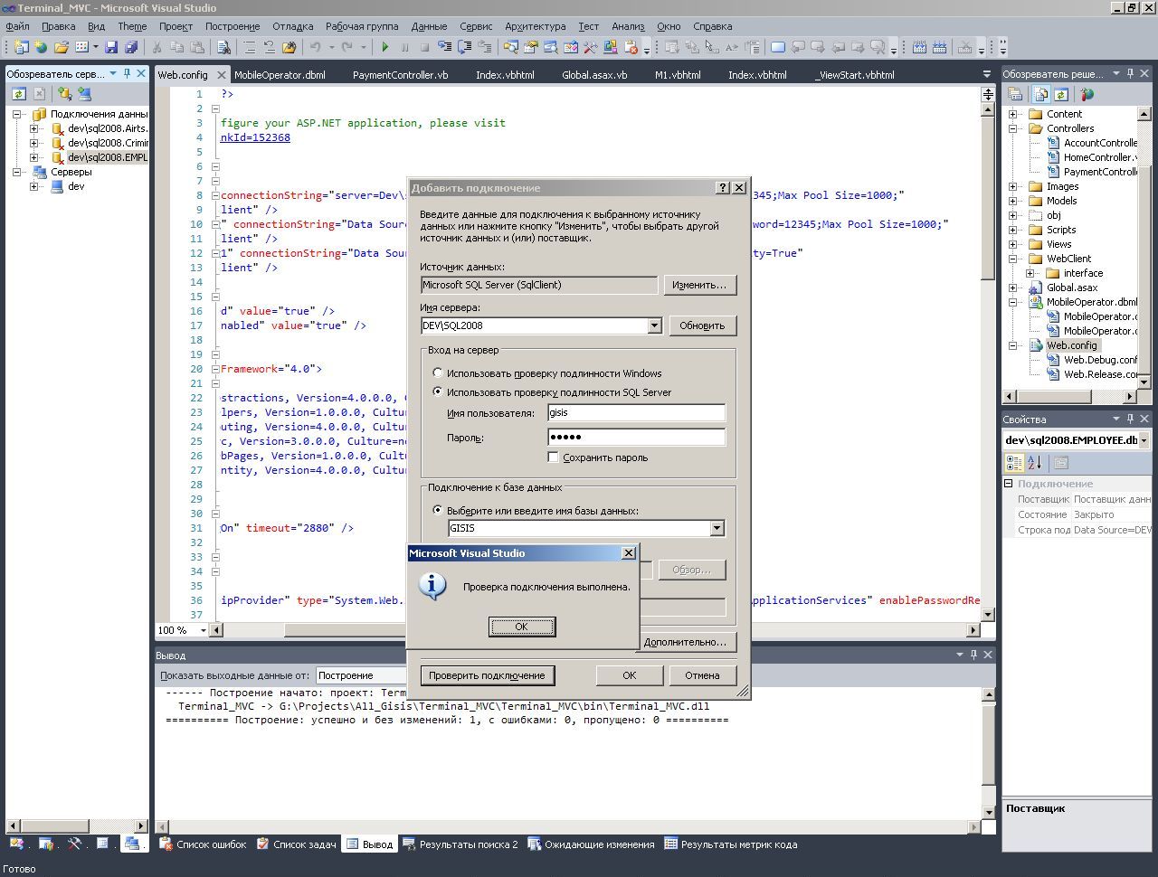Viewport: 1158px width, 877px height.
Task: Click the Solution Explorer horizontal scrollbar
Action: (x=1068, y=396)
